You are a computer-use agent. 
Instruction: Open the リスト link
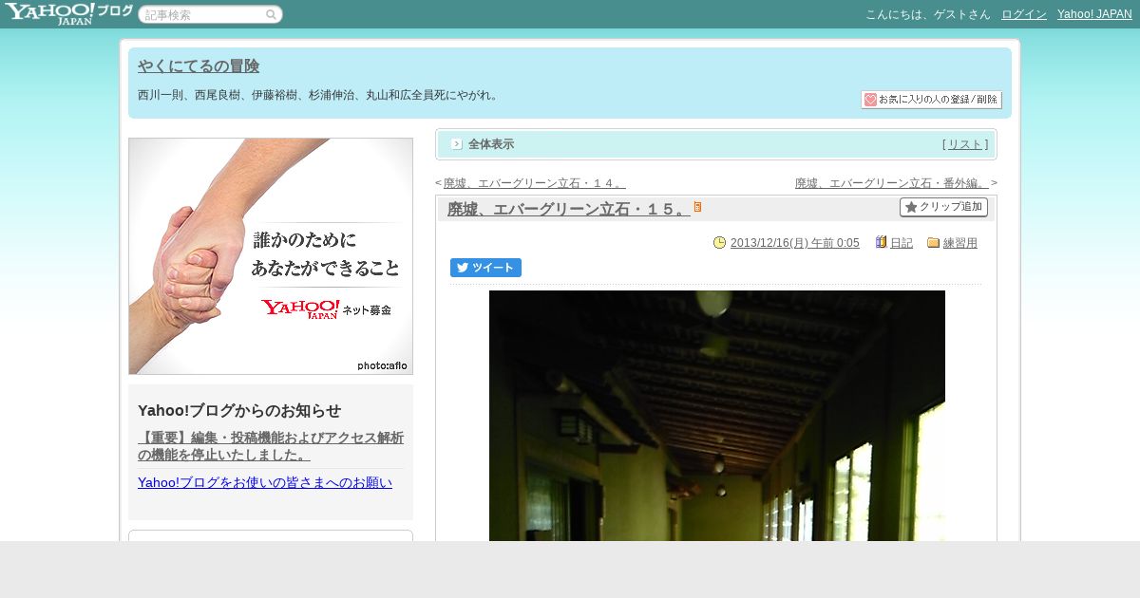pyautogui.click(x=965, y=144)
